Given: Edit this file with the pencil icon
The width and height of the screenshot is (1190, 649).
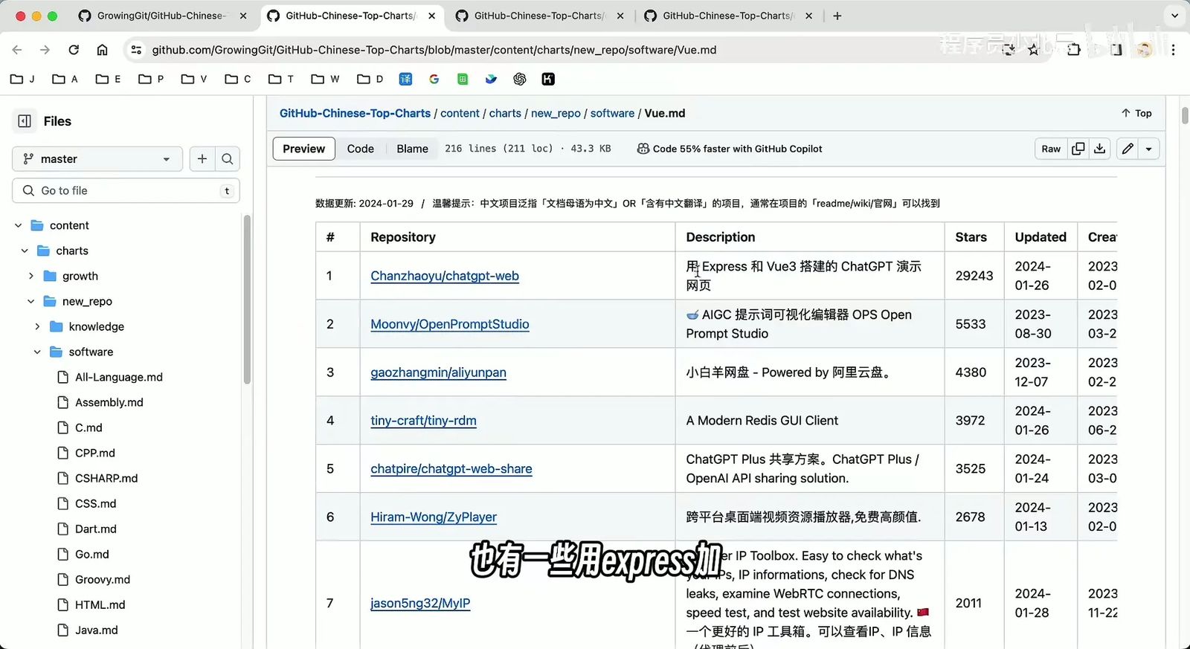Looking at the screenshot, I should pyautogui.click(x=1128, y=149).
